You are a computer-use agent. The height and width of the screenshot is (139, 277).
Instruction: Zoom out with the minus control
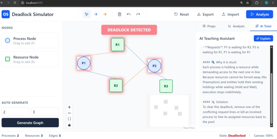(x=69, y=113)
